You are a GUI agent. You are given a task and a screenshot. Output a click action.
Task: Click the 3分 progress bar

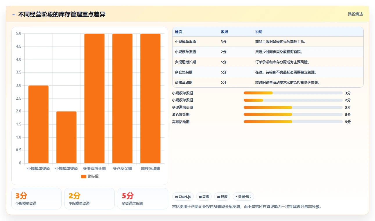[x=293, y=93]
